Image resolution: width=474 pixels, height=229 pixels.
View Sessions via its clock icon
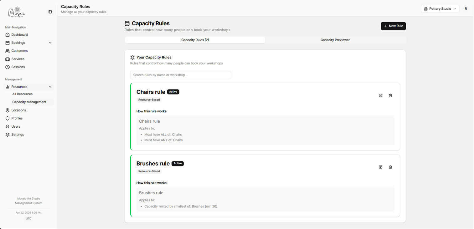click(8, 67)
